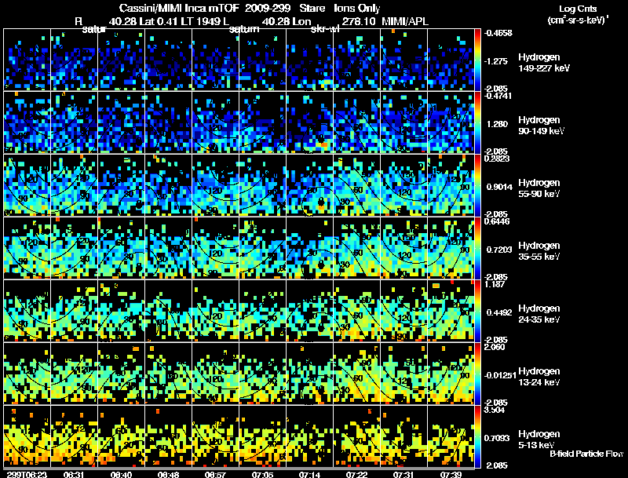The width and height of the screenshot is (628, 478).
Task: Click the colorbar midpoint value 0.4492
Action: [499, 312]
